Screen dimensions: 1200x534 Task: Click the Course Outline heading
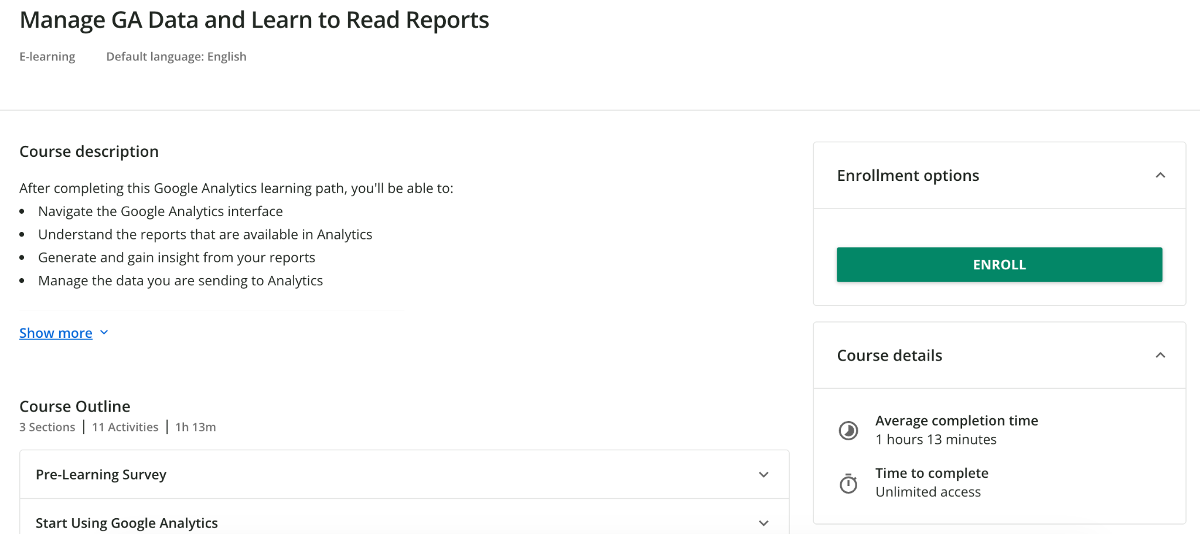(75, 406)
